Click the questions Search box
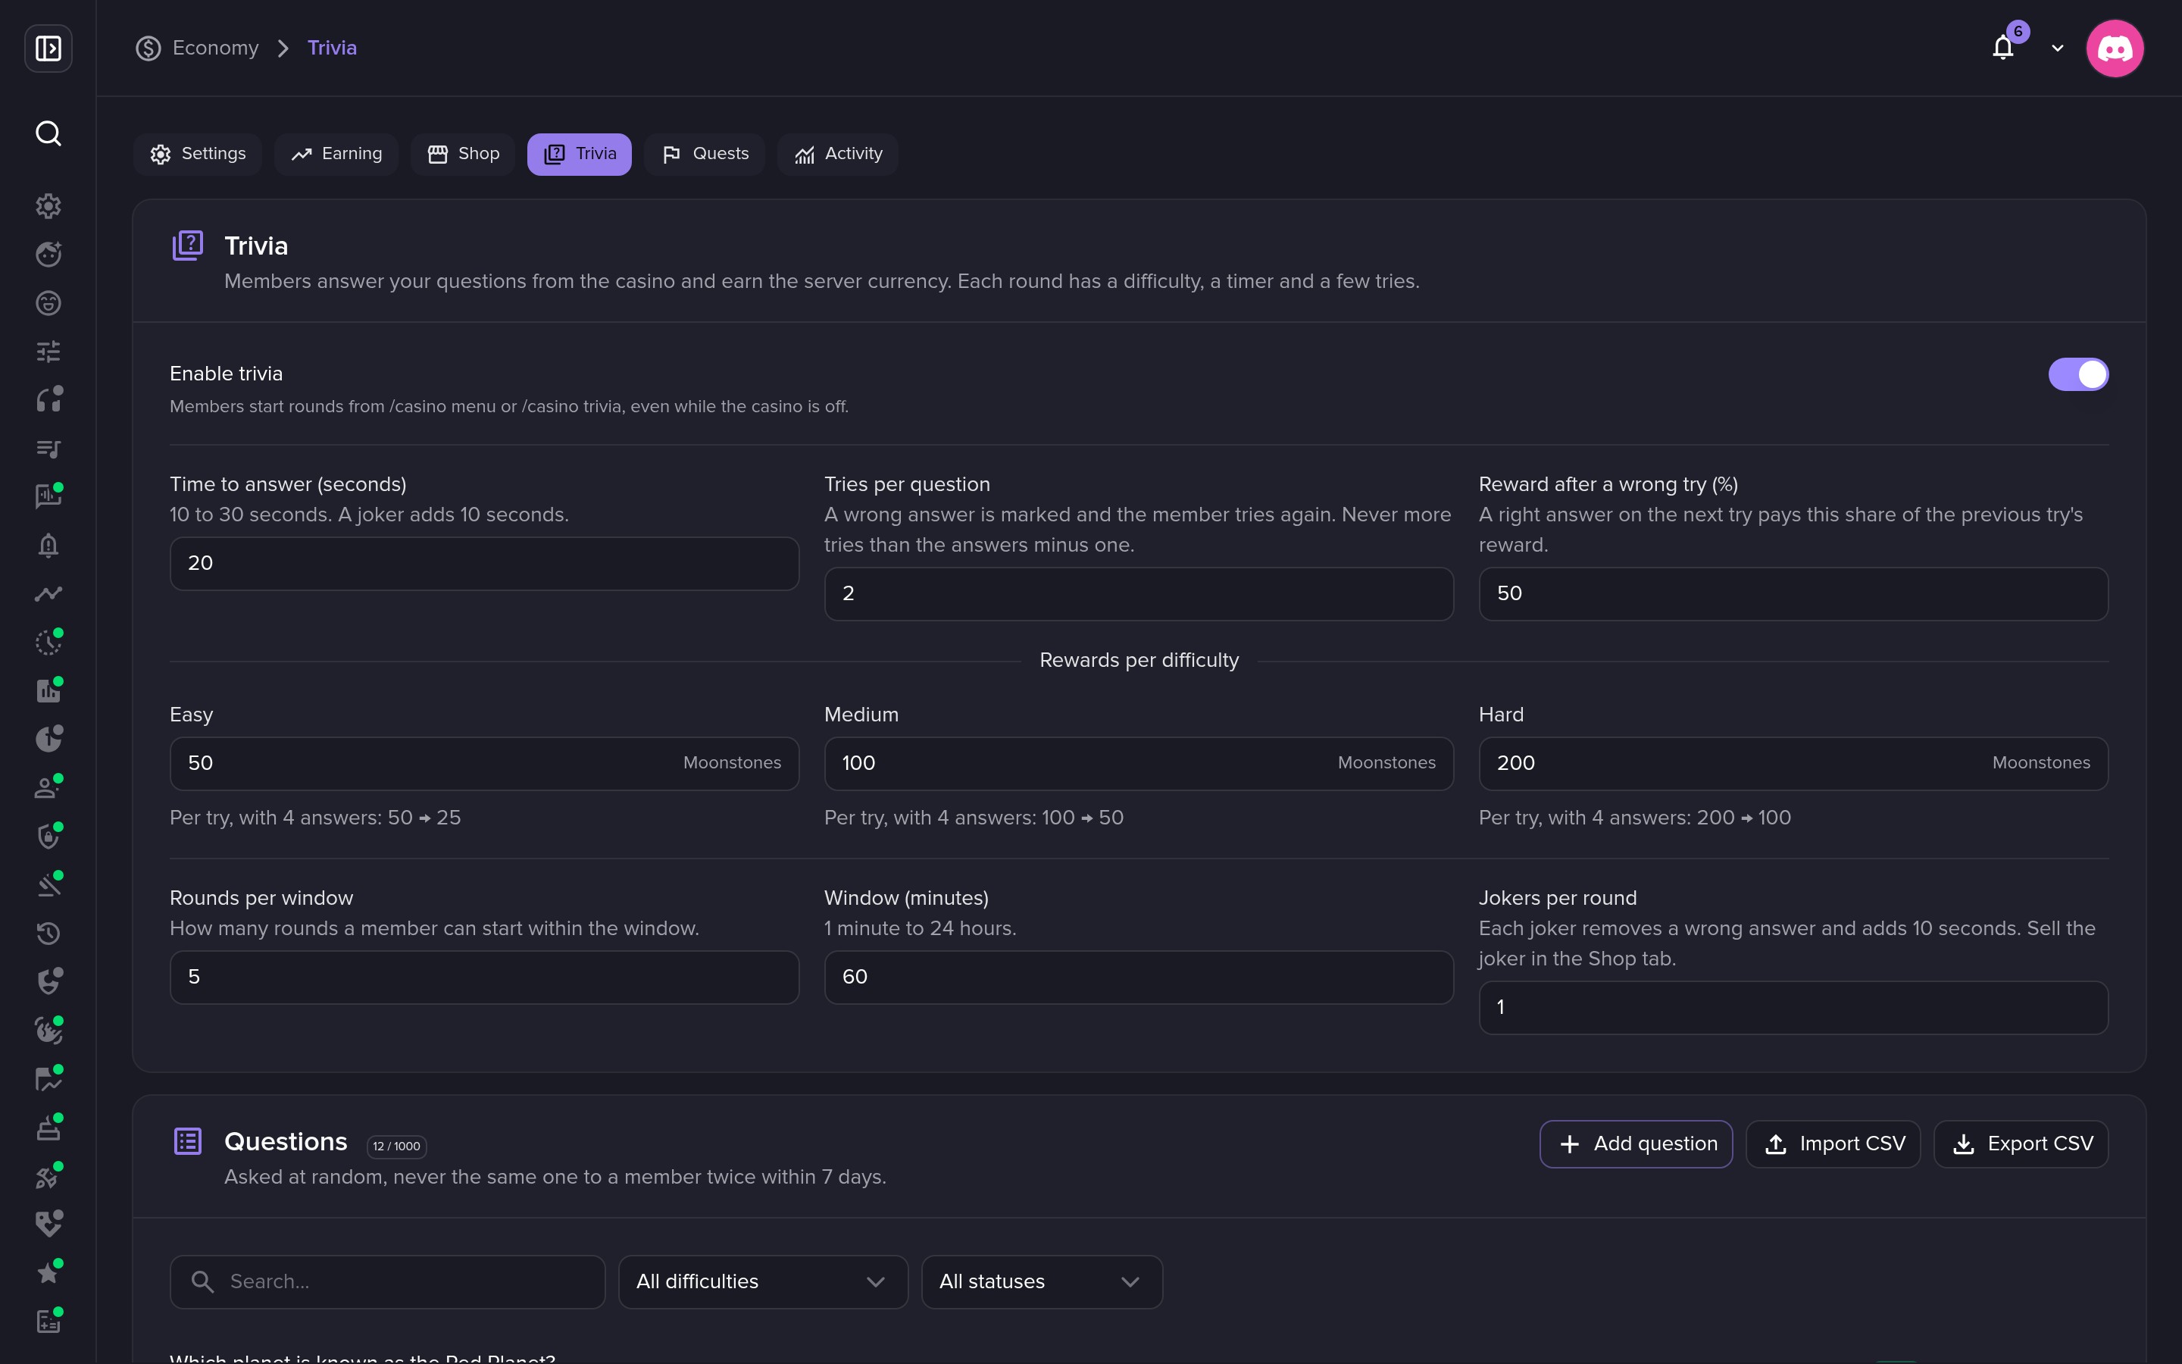This screenshot has width=2182, height=1364. pyautogui.click(x=387, y=1281)
